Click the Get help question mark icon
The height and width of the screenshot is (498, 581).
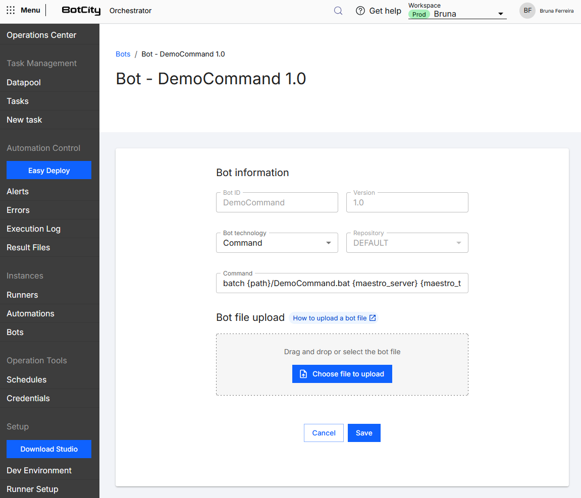pos(360,11)
